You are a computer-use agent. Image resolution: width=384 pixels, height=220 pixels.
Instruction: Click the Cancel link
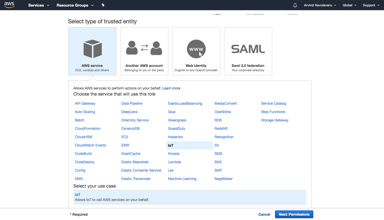tap(264, 214)
